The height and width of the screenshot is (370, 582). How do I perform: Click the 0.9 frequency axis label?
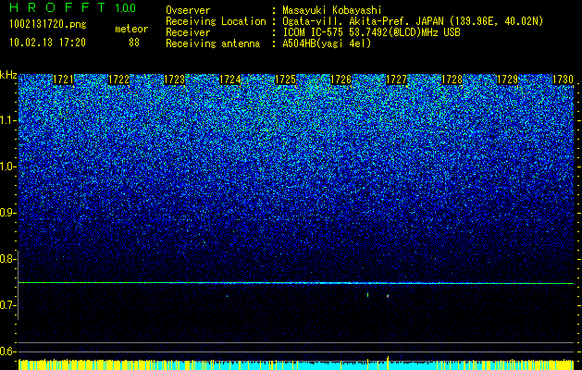point(7,213)
